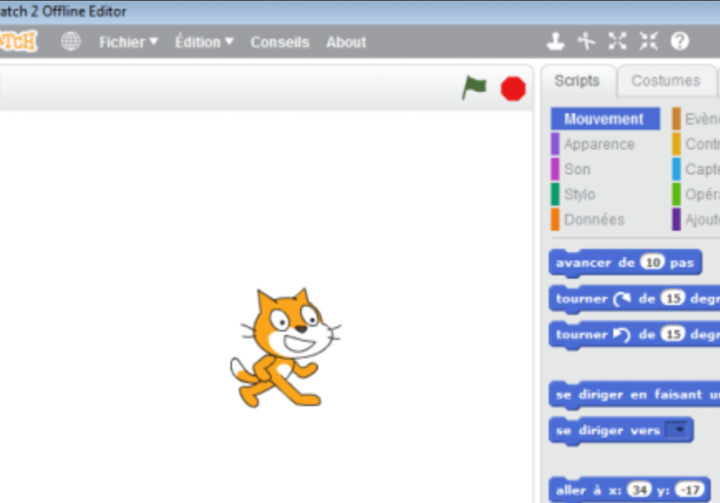Open the Fichier menu
The width and height of the screenshot is (720, 503).
(128, 42)
